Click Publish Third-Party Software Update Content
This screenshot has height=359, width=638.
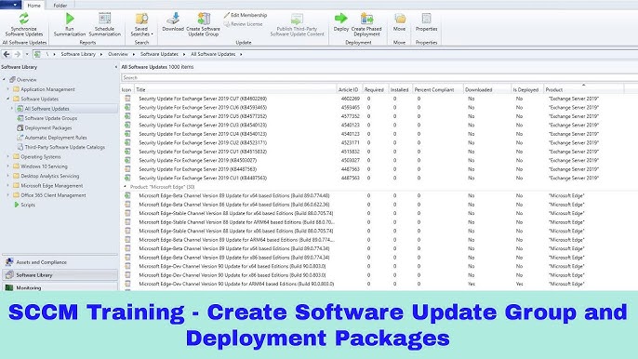(297, 25)
